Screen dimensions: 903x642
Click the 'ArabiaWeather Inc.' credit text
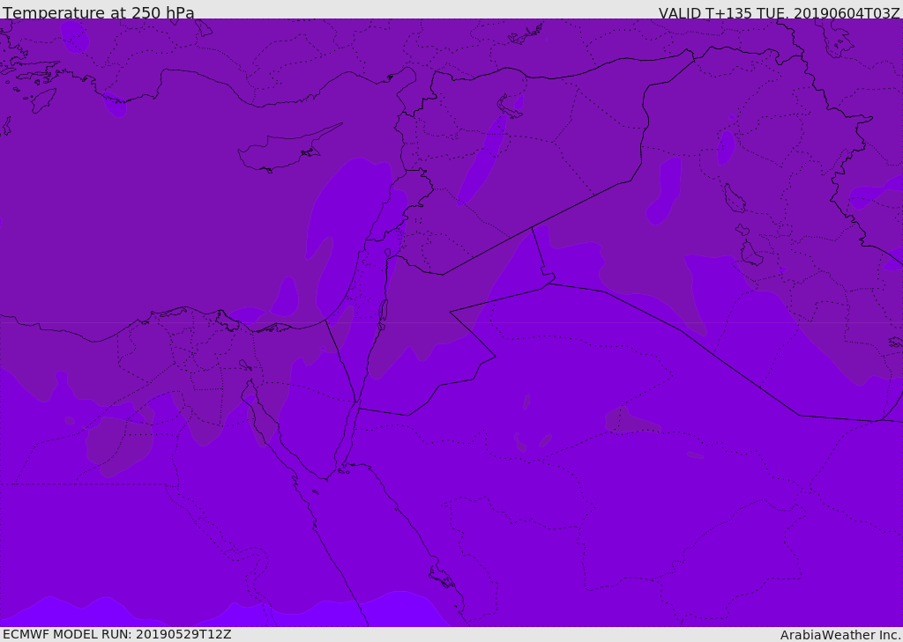(x=840, y=635)
